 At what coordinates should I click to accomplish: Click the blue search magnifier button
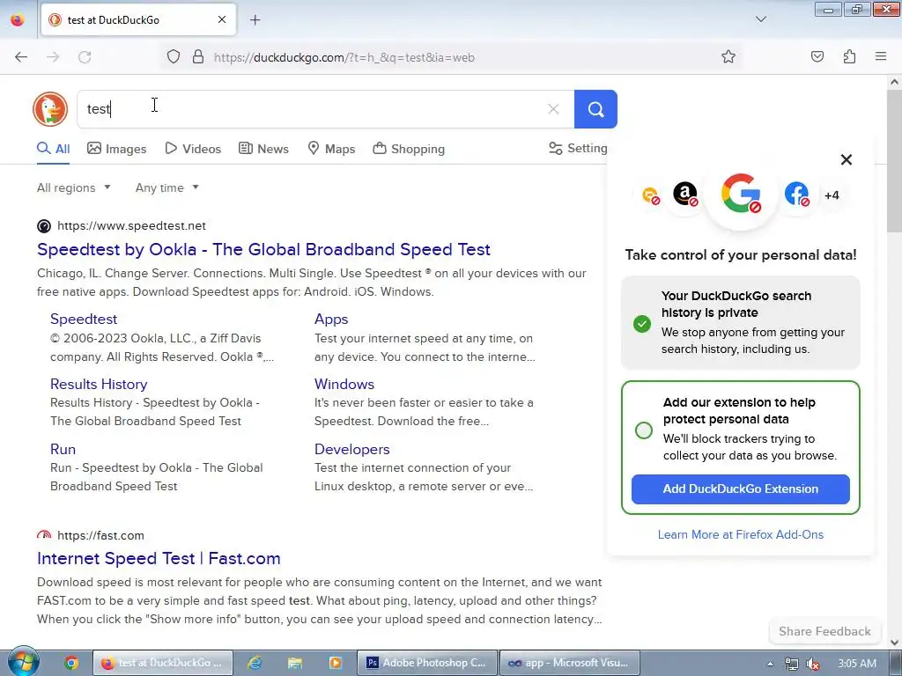pyautogui.click(x=595, y=108)
